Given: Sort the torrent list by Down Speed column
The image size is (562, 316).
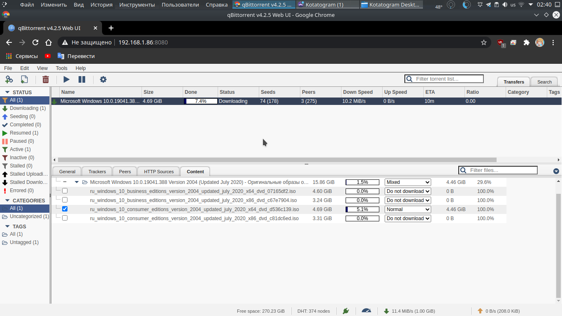Looking at the screenshot, I should tap(362, 92).
